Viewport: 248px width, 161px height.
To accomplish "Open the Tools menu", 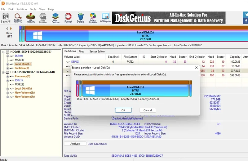I will point(33,9).
